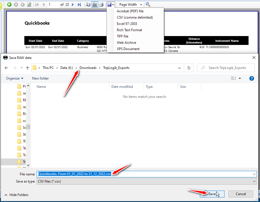Expand the address bar history dropdown
260x202 pixels.
(x=180, y=68)
